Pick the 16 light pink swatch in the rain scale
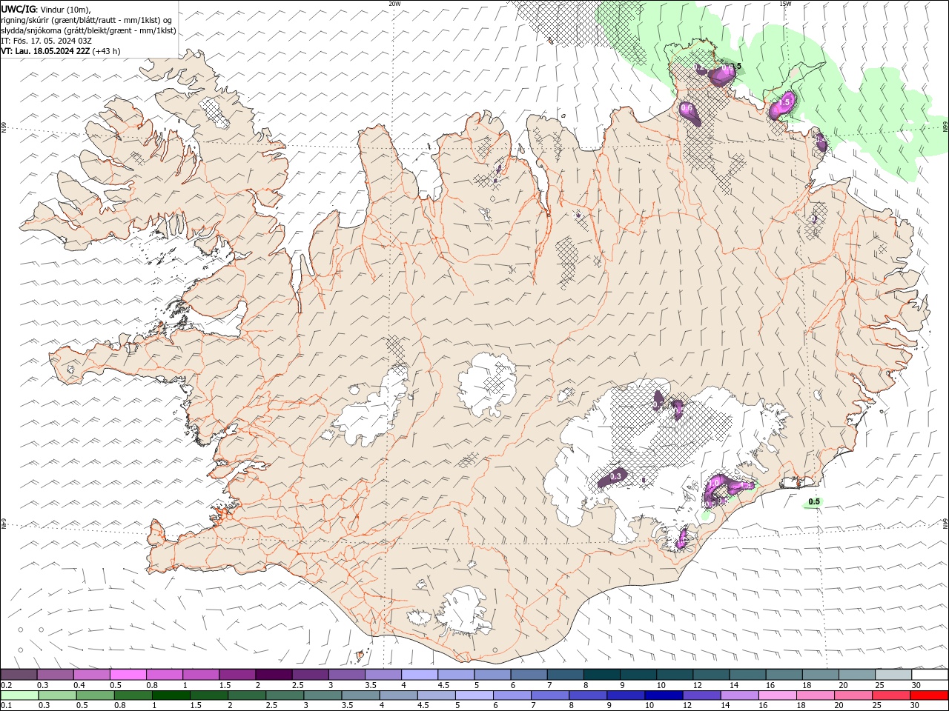 (x=778, y=695)
